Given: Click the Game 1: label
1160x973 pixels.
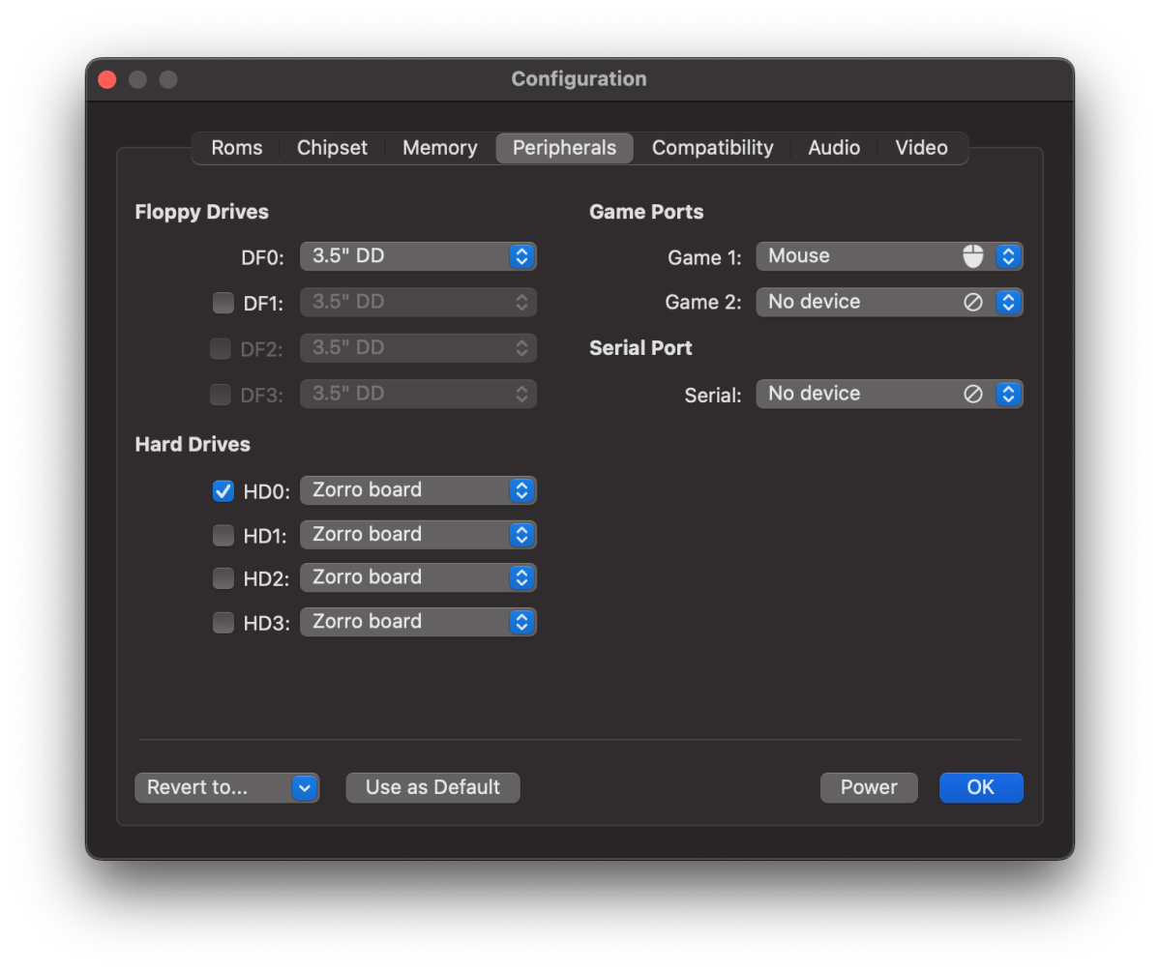Looking at the screenshot, I should 704,258.
